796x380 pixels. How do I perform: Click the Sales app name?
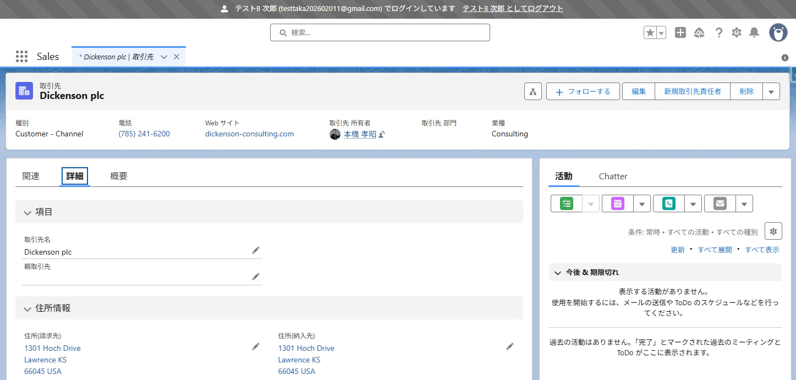click(48, 57)
